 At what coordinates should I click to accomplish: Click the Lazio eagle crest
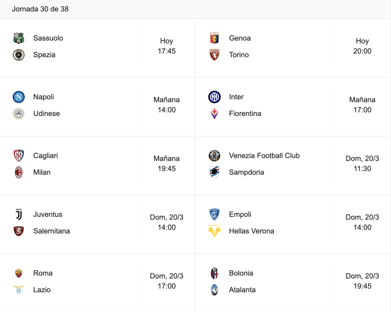click(x=19, y=290)
